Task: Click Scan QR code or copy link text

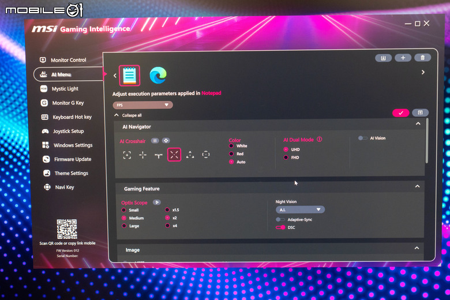Action: (67, 243)
